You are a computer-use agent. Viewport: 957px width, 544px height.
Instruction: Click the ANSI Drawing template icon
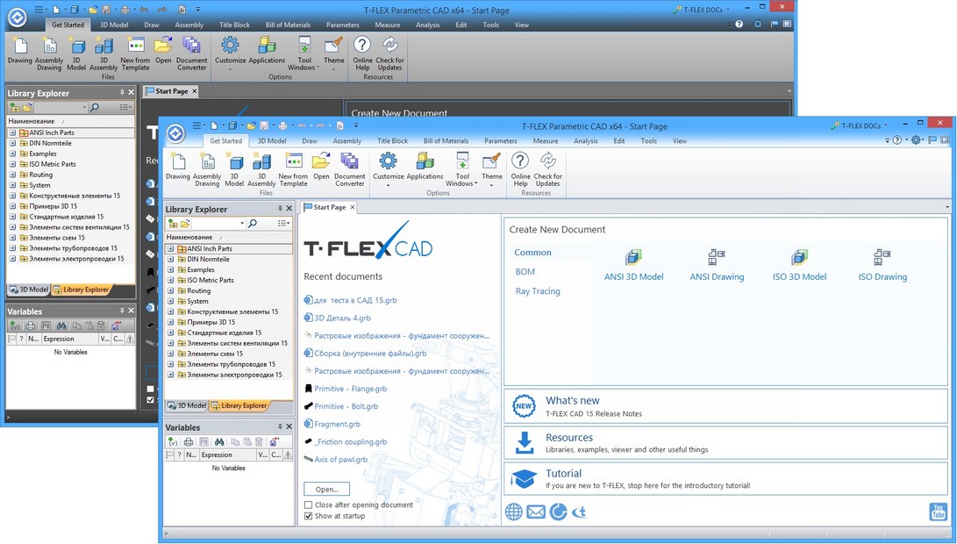[x=716, y=257]
